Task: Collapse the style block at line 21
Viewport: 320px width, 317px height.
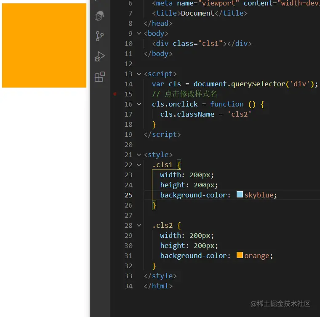Action: [139, 155]
